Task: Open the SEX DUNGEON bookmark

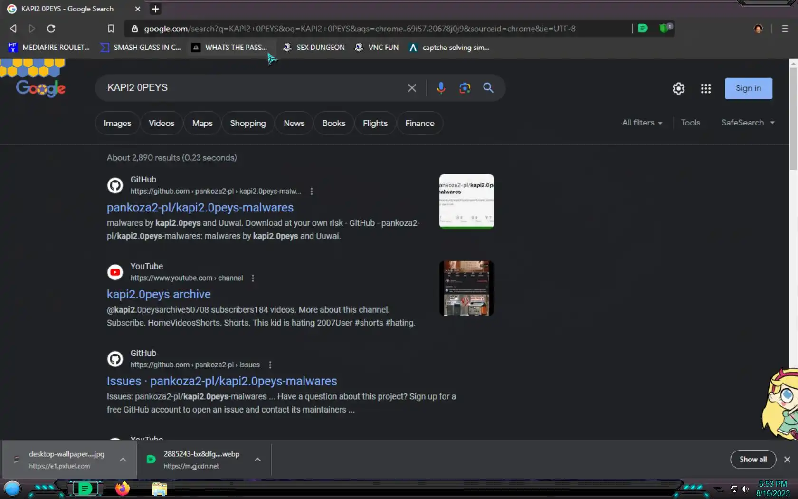Action: pyautogui.click(x=313, y=48)
